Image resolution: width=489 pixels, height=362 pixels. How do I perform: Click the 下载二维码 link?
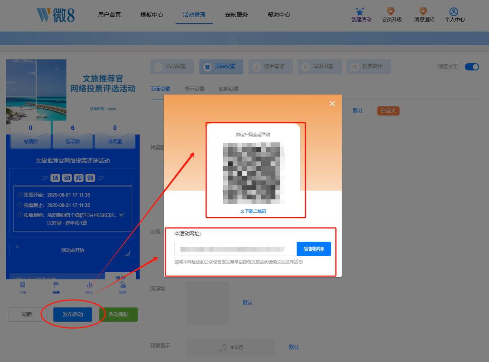pyautogui.click(x=253, y=211)
